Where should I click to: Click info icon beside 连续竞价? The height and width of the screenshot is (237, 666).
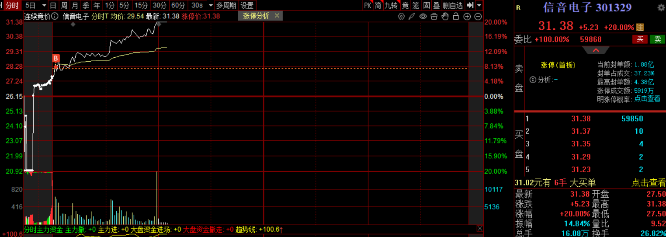click(x=55, y=17)
